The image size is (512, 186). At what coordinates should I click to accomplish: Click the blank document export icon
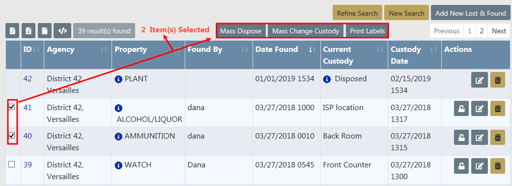tap(44, 31)
